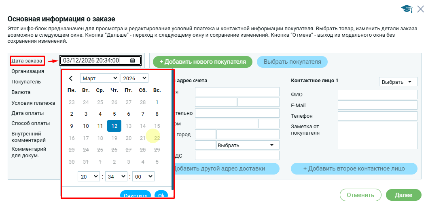Click Добавить второе контактное лицо button
The image size is (428, 208).
coord(354,168)
